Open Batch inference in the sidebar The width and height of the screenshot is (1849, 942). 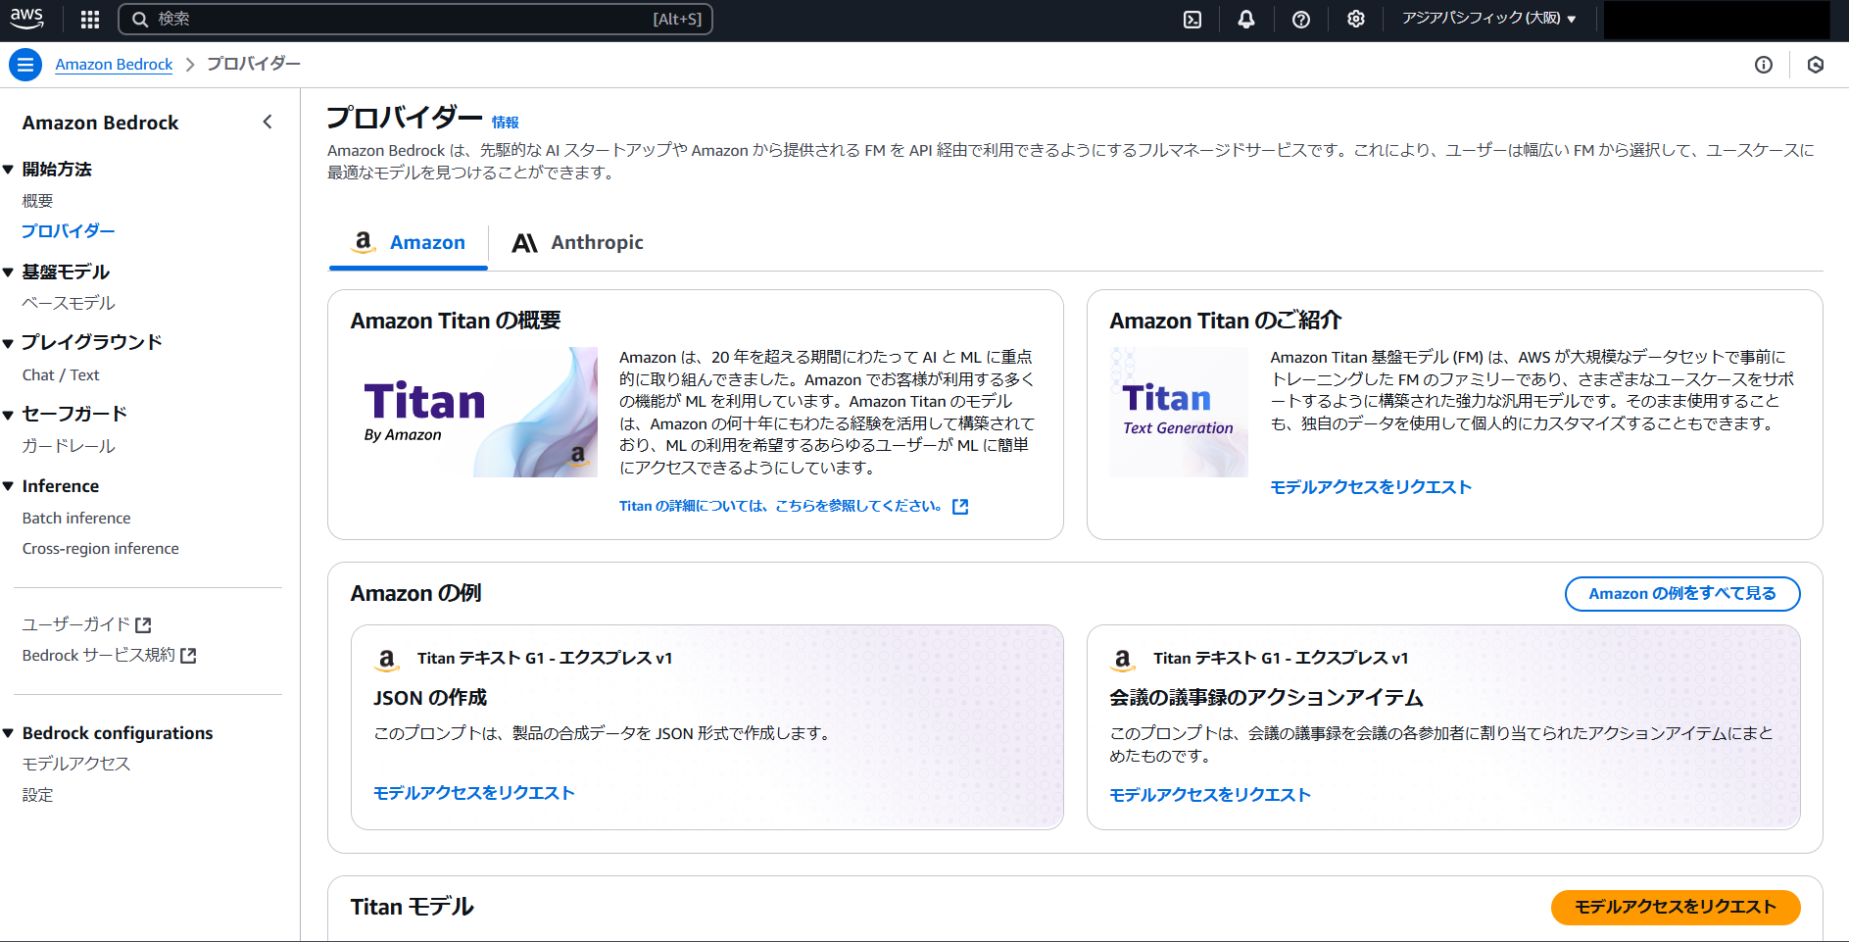point(76,519)
